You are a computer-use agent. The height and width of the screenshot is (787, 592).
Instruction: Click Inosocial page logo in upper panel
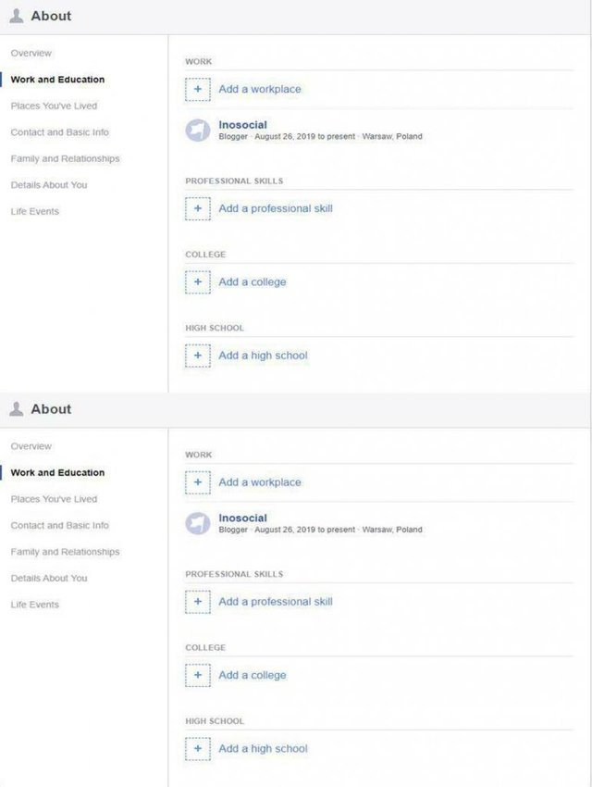point(197,131)
